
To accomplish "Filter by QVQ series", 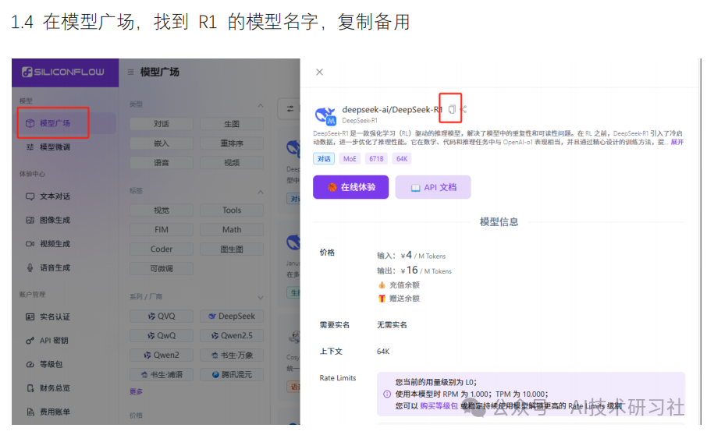I will tap(162, 317).
